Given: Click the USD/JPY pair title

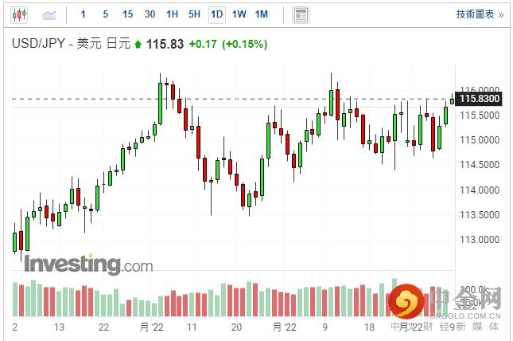Looking at the screenshot, I should [x=37, y=44].
